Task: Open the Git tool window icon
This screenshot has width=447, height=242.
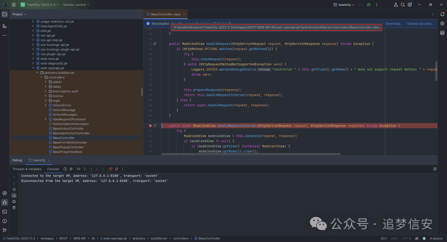Action: pos(5,230)
